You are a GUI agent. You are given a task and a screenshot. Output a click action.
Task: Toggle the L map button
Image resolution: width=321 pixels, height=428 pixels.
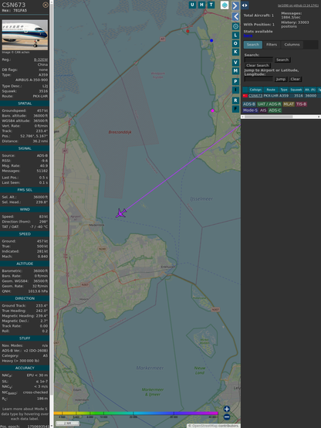click(235, 36)
